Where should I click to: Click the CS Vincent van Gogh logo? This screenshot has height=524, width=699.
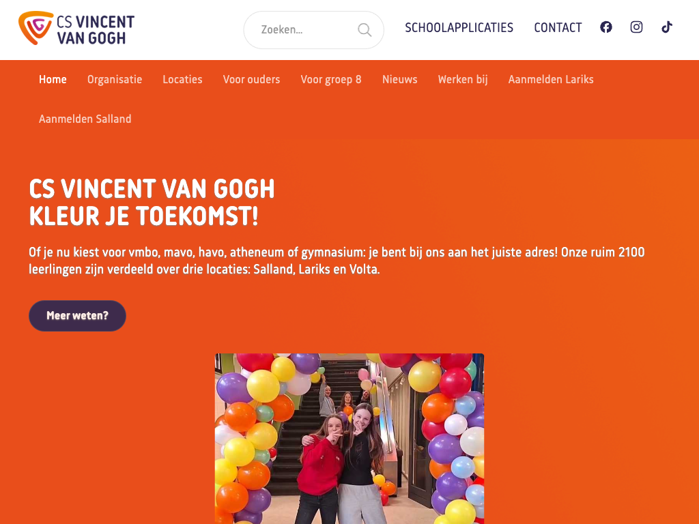(x=76, y=29)
